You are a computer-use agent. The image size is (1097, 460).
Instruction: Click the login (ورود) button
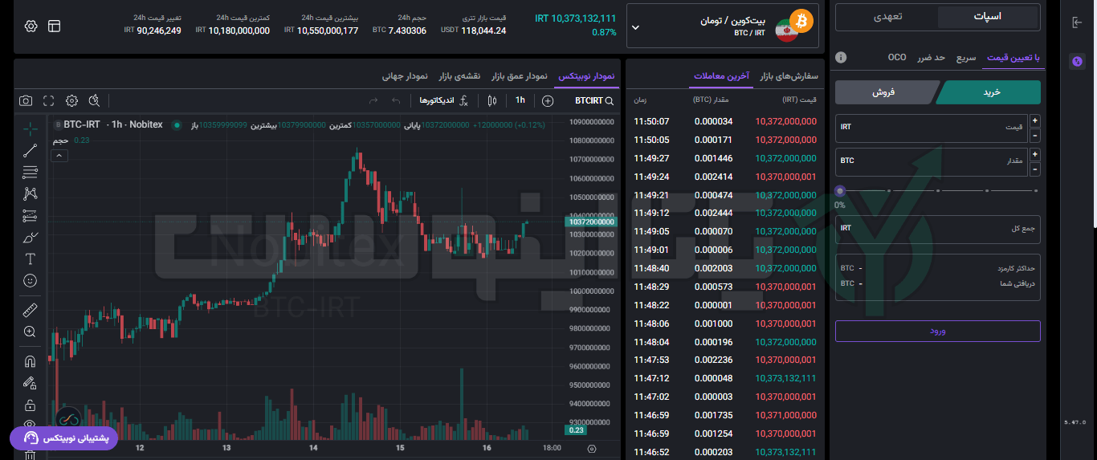click(937, 331)
